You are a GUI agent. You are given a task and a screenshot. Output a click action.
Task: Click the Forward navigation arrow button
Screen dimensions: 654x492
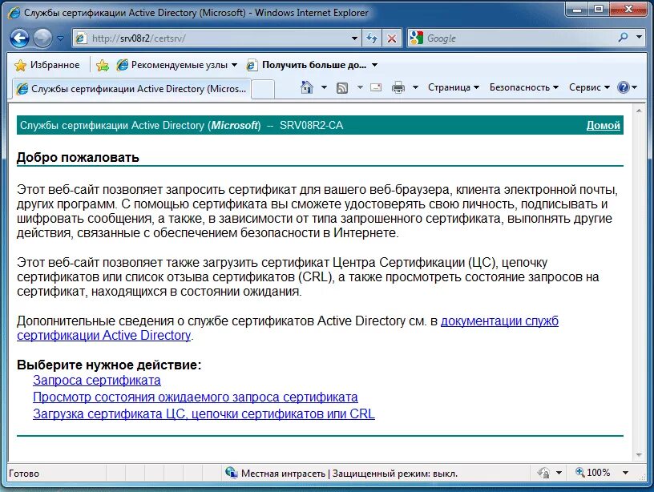pyautogui.click(x=42, y=38)
